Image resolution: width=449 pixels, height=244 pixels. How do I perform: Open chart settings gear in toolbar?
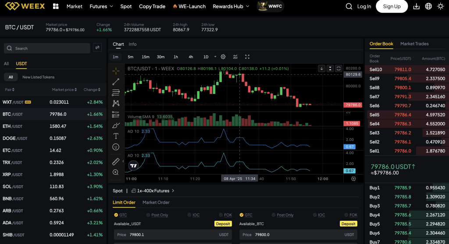pyautogui.click(x=223, y=57)
